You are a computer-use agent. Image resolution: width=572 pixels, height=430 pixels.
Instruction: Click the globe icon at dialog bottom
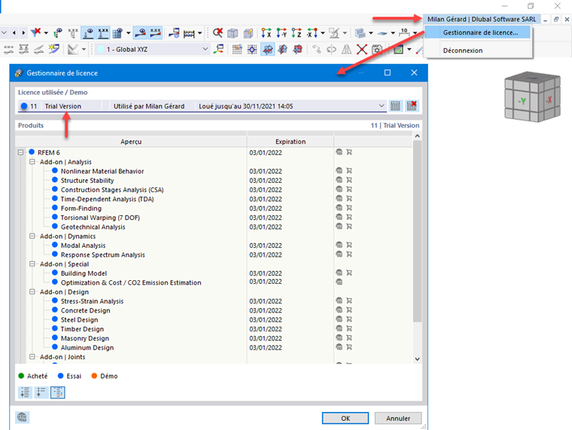[x=23, y=417]
